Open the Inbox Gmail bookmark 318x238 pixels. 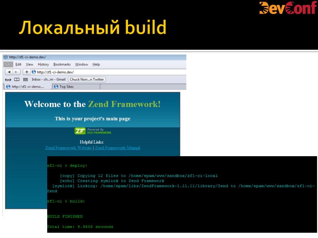pyautogui.click(x=48, y=80)
